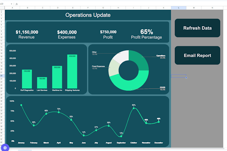
Task: Click the April 72% data point
Action: 59,112
